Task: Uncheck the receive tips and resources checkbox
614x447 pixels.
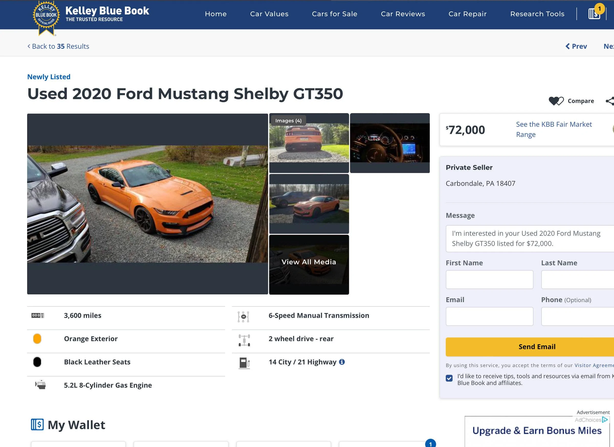Action: pos(449,378)
